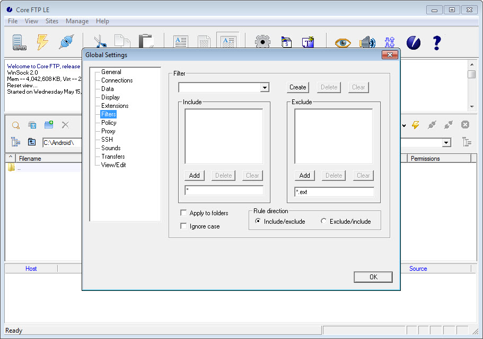483x339 pixels.
Task: Open the remote path dropdown arrow
Action: coord(446,143)
